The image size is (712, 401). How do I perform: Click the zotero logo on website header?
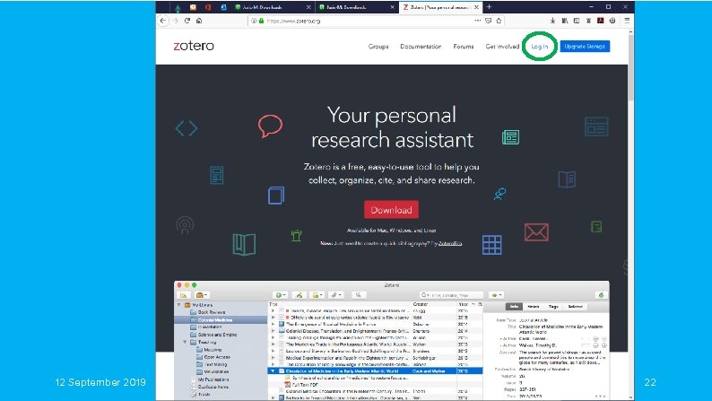[x=194, y=46]
